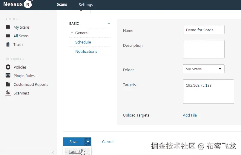Click the Add File link
Viewport: 241px width, 155px height.
click(190, 115)
